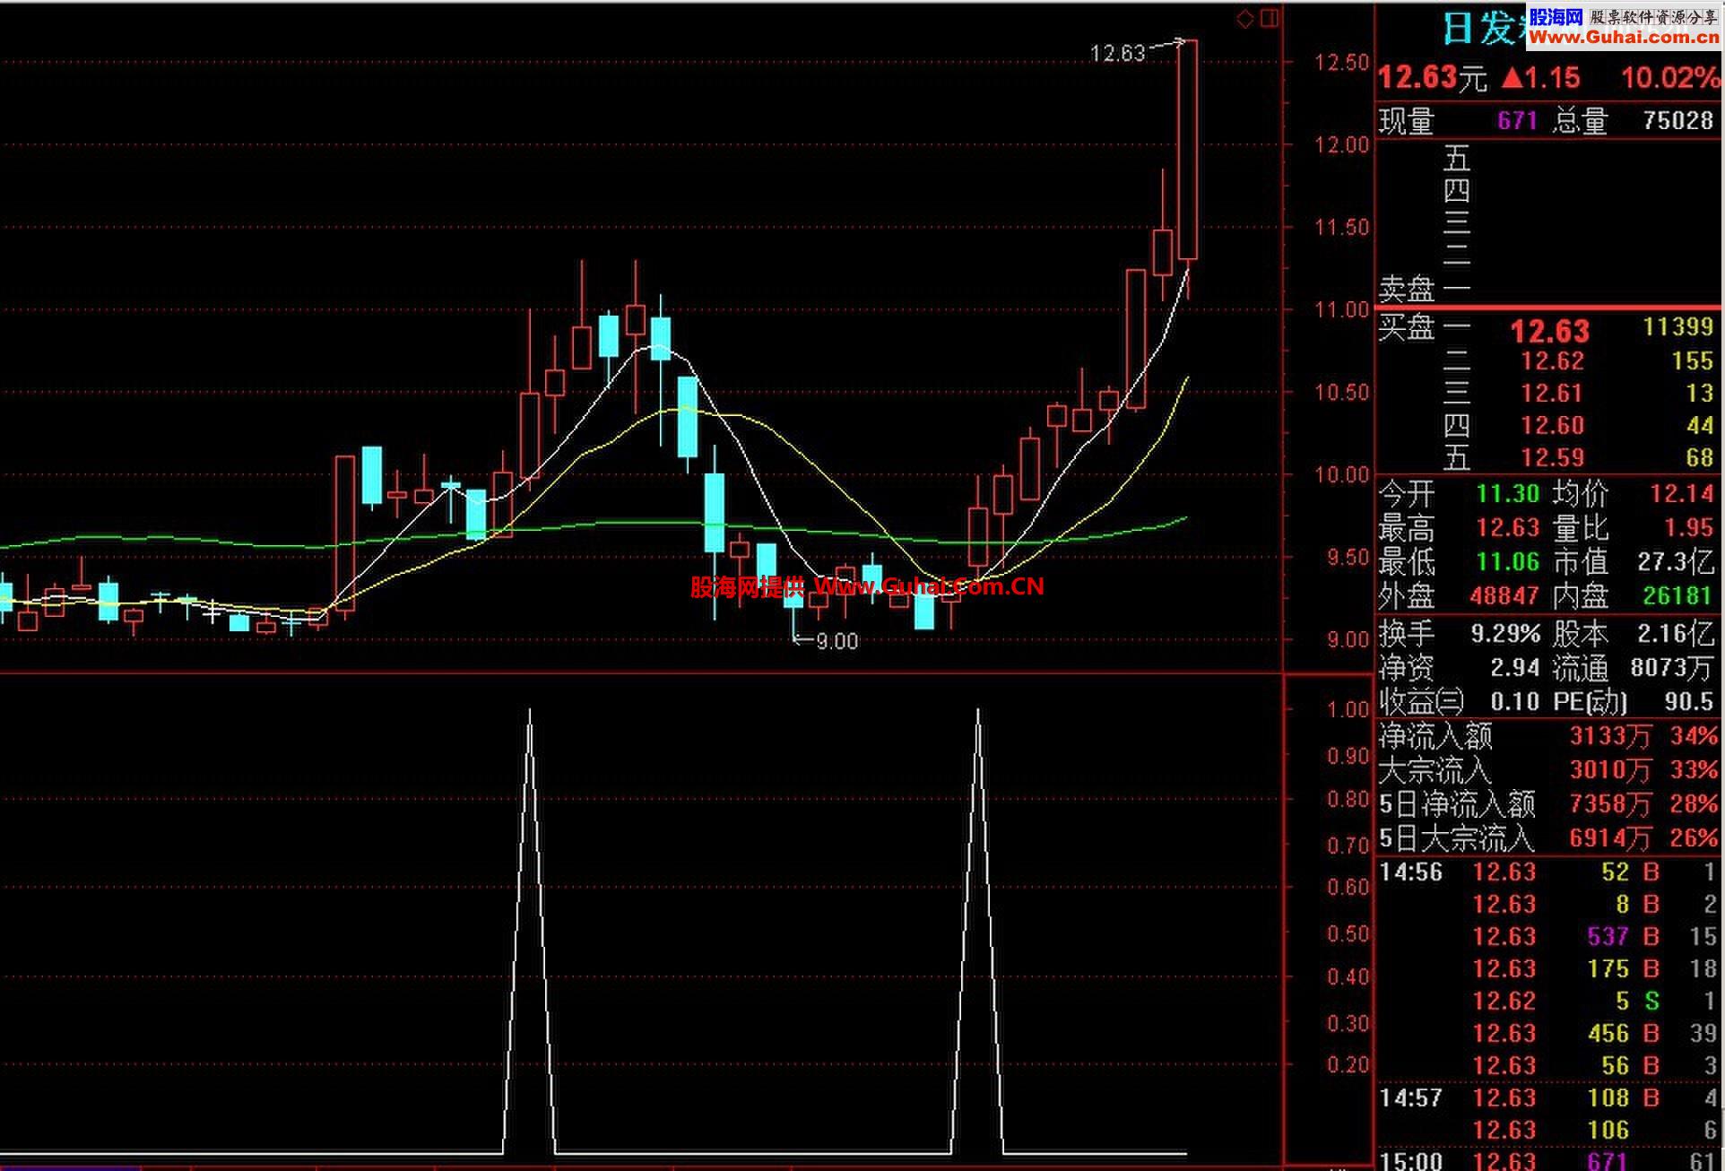1725x1171 pixels.
Task: Click the 14:56 trade timestamp
Action: pyautogui.click(x=1411, y=872)
